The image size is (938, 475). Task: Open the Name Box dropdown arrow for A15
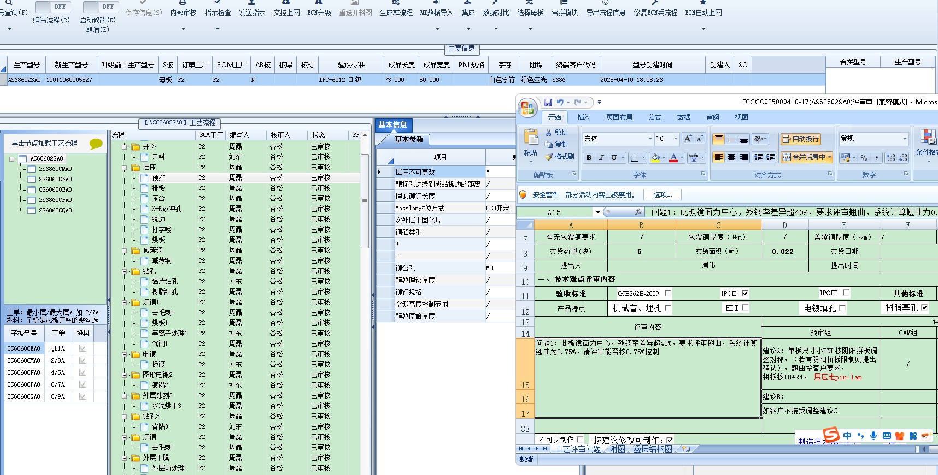(597, 212)
